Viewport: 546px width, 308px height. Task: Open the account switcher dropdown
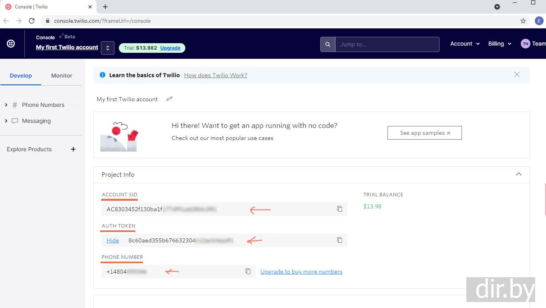point(108,48)
